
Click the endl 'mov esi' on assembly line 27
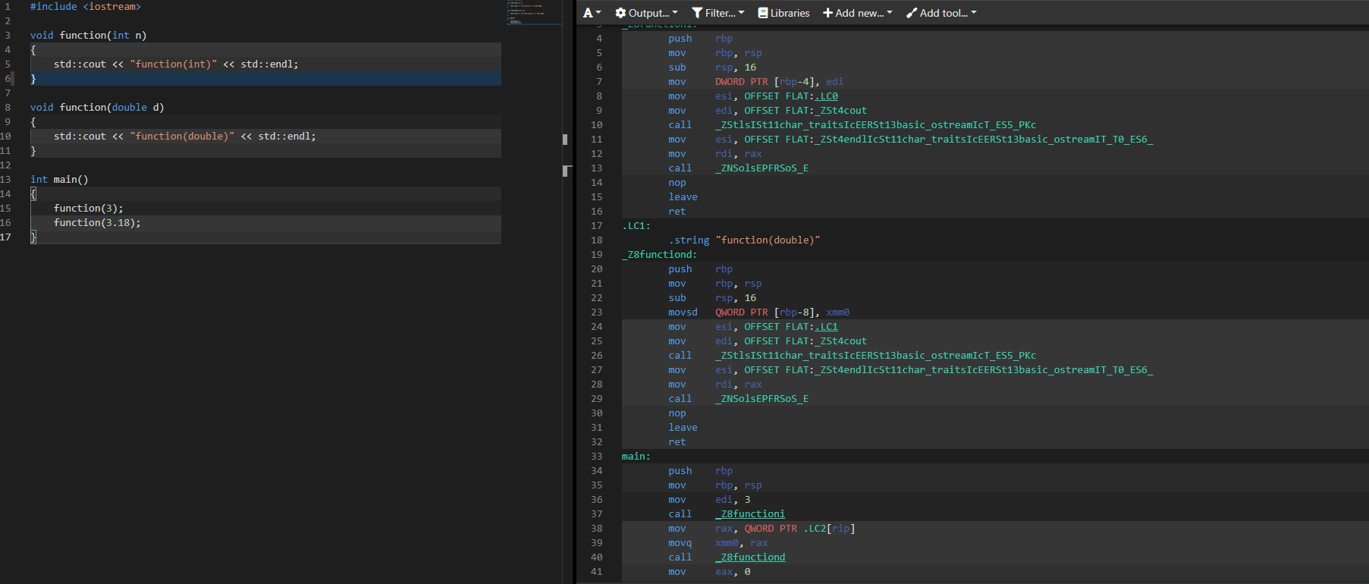910,370
